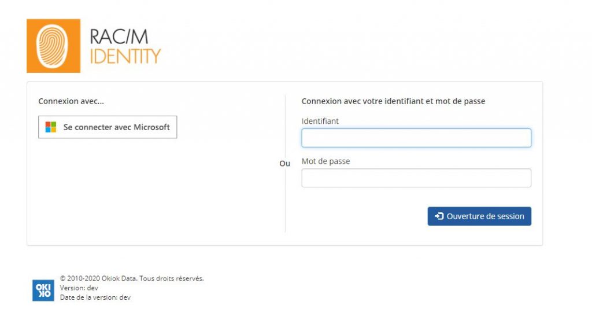Click the orange IDENTITY wordmark
592x313 pixels.
pos(125,56)
